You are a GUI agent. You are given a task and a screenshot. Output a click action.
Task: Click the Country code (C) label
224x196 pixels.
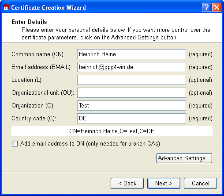[34, 119]
